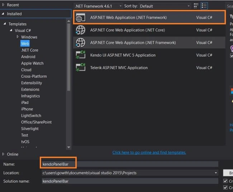Click the project Name input field
233x192 pixels.
[130, 164]
